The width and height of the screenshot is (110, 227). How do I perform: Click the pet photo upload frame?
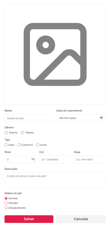(55, 54)
